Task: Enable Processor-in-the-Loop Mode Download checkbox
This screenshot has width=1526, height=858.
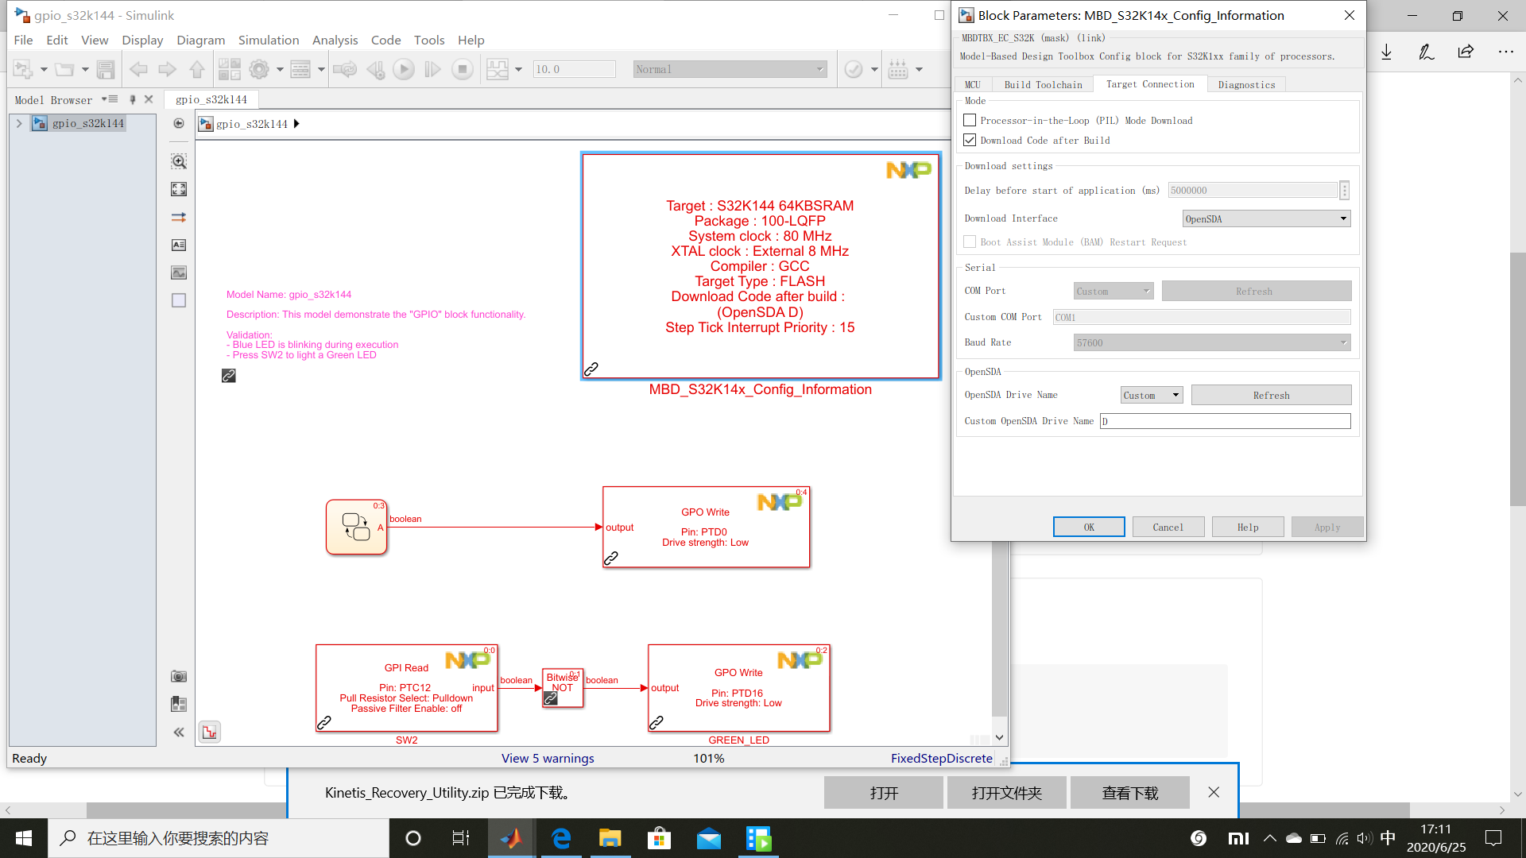Action: (970, 121)
